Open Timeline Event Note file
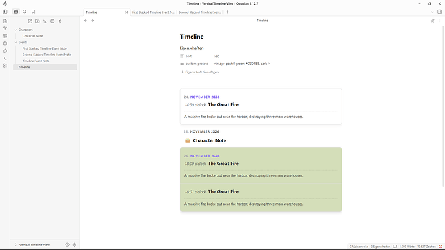 coord(35,61)
